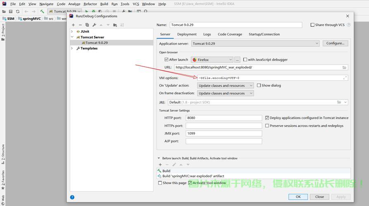Viewport: 369px width, 206px height.
Task: Edit the selected Before launch task
Action: 174,165
